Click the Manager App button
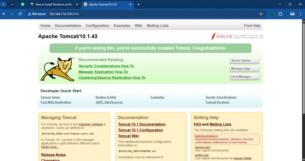This screenshot has width=305, height=161. (244, 69)
